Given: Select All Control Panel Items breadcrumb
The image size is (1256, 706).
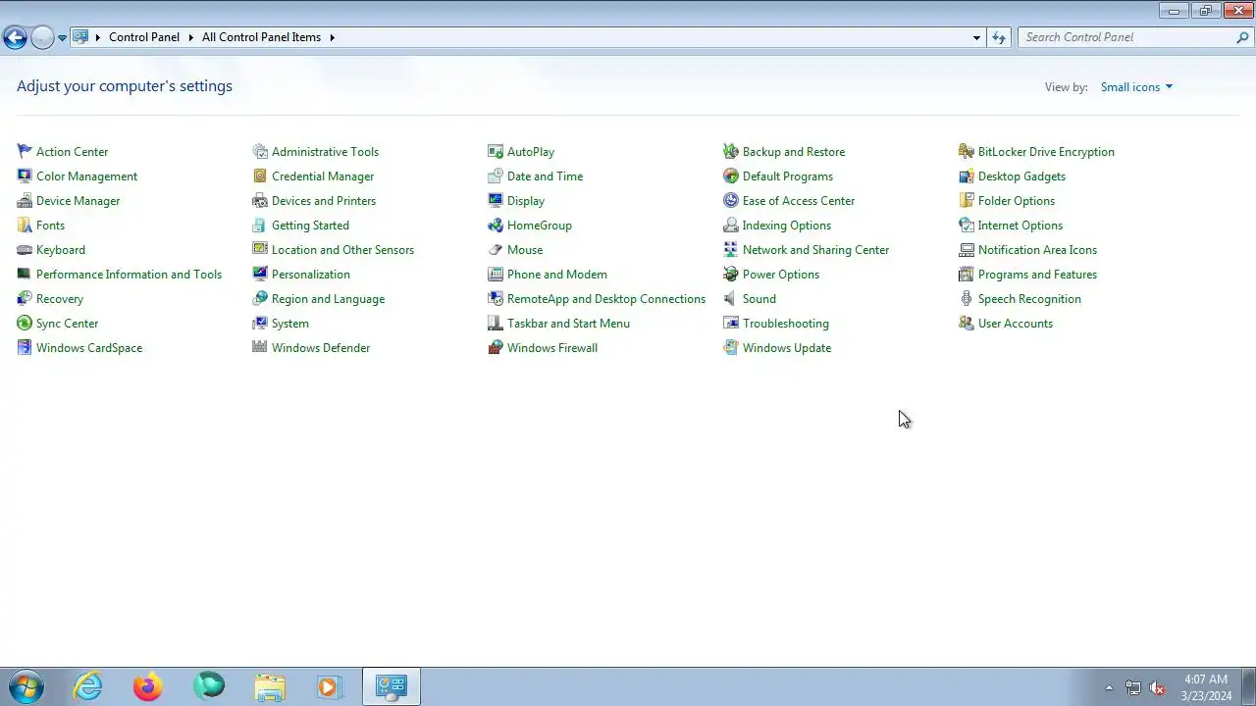Looking at the screenshot, I should coord(261,37).
